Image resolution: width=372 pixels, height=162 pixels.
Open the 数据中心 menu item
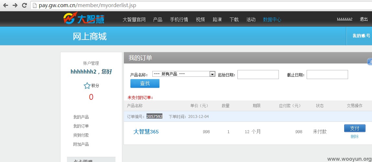pos(272,19)
